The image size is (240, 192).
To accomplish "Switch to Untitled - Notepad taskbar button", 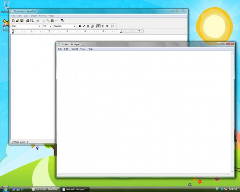I will pyautogui.click(x=75, y=189).
